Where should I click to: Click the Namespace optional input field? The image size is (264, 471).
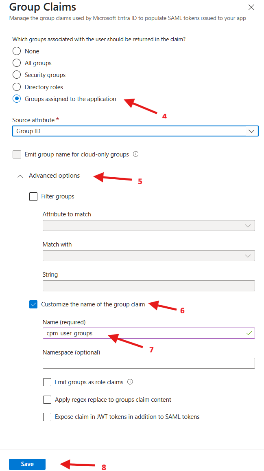[149, 363]
